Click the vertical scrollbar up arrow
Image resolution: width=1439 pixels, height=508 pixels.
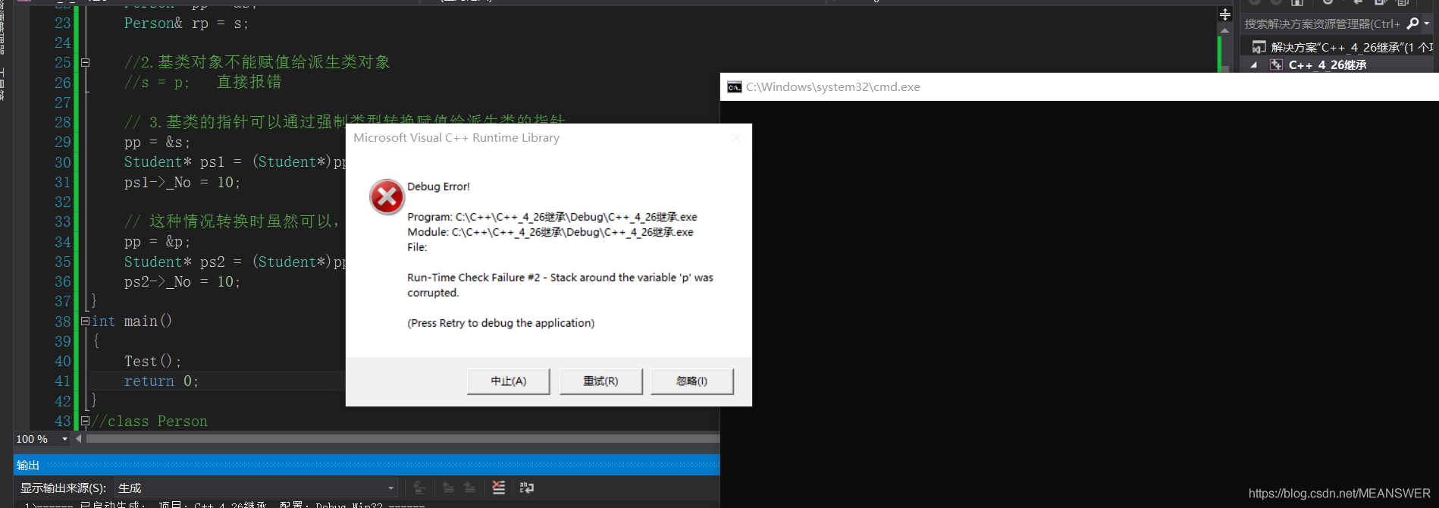pyautogui.click(x=1224, y=30)
